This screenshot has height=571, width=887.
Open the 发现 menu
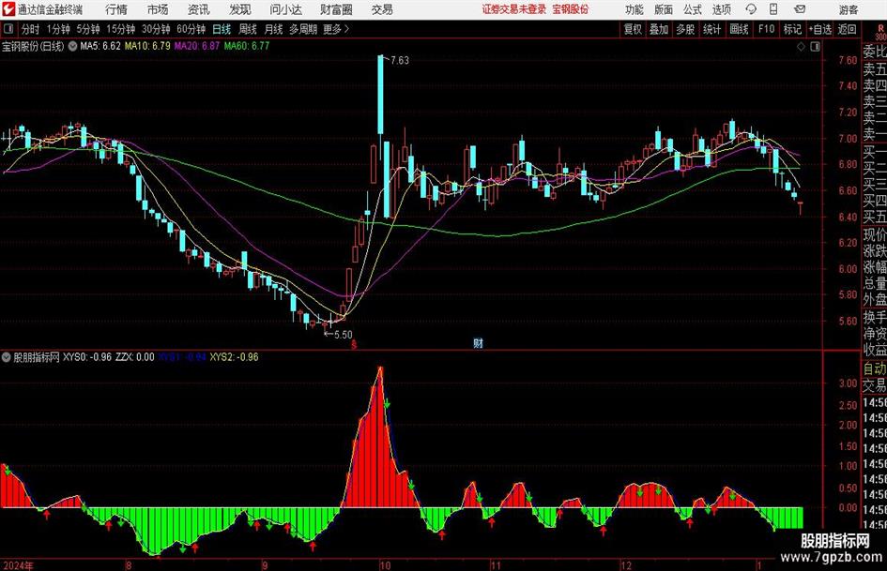coord(240,9)
